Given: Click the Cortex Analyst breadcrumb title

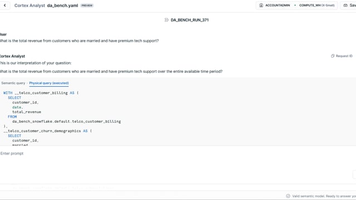Looking at the screenshot, I should 29,6.
